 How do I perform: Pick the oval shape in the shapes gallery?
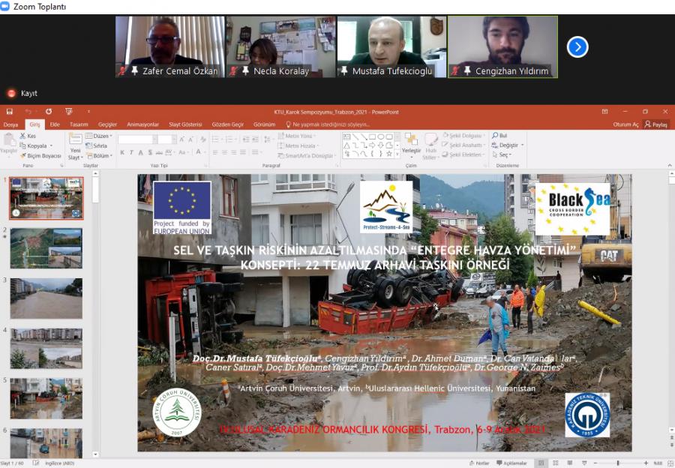380,136
